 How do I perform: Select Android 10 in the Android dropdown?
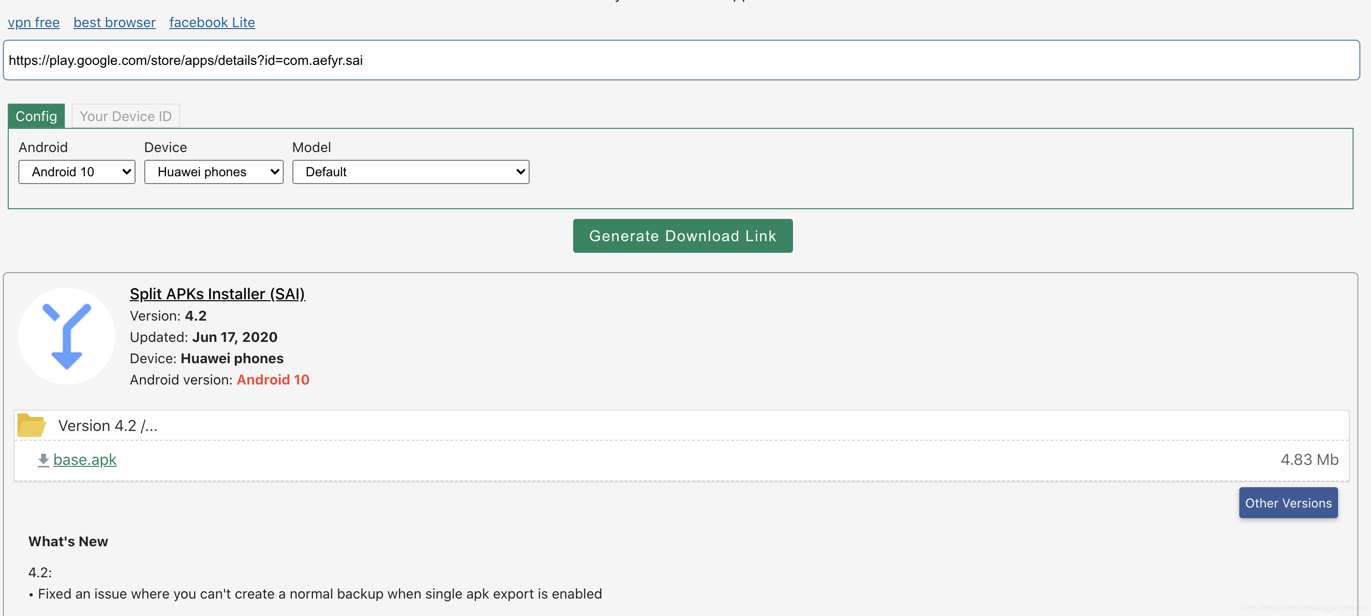[76, 171]
